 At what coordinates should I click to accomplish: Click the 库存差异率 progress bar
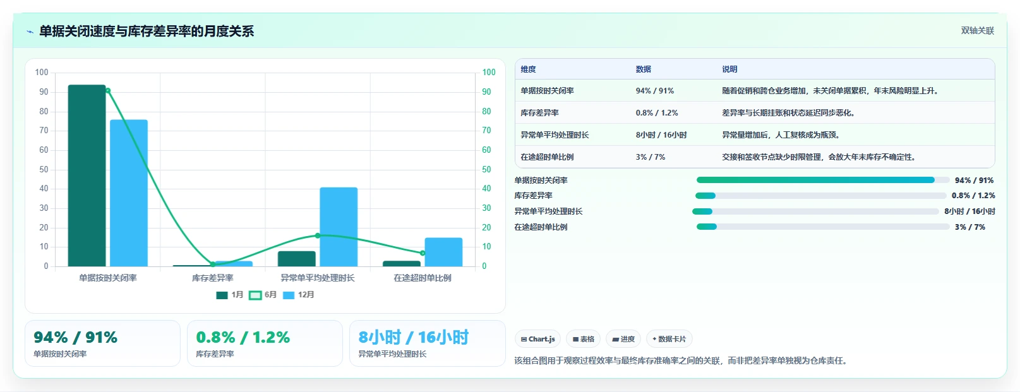tap(821, 196)
